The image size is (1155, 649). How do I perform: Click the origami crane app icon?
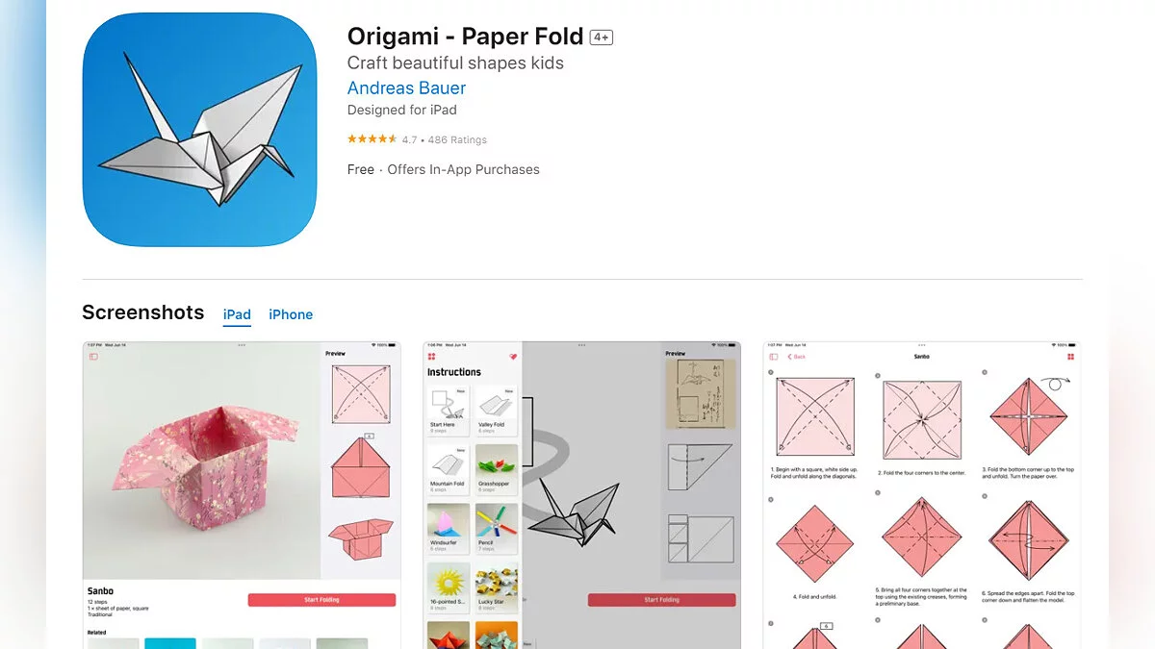[199, 130]
